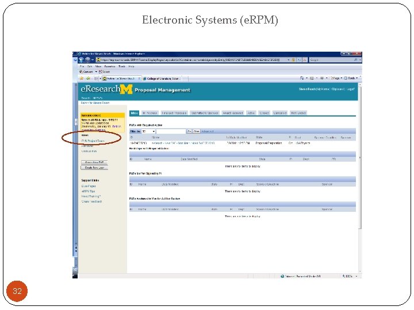Image resolution: width=414 pixels, height=310 pixels.
Task: Click the "Proposal Preparation" state cell
Action: 269,143
